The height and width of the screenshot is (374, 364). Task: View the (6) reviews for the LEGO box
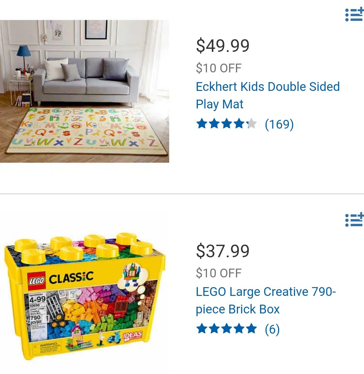point(272,330)
